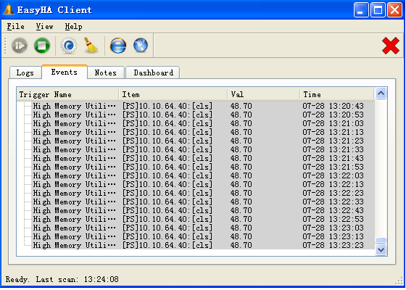Open the Help menu
This screenshot has width=406, height=290.
pyautogui.click(x=73, y=26)
